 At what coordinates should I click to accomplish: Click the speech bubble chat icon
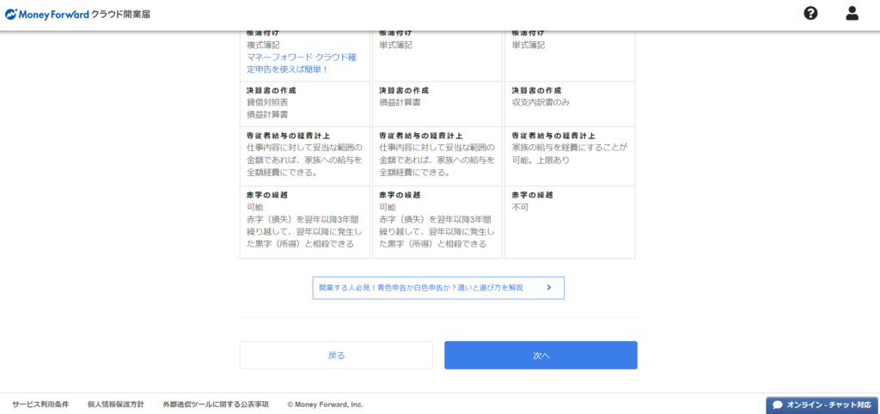778,405
